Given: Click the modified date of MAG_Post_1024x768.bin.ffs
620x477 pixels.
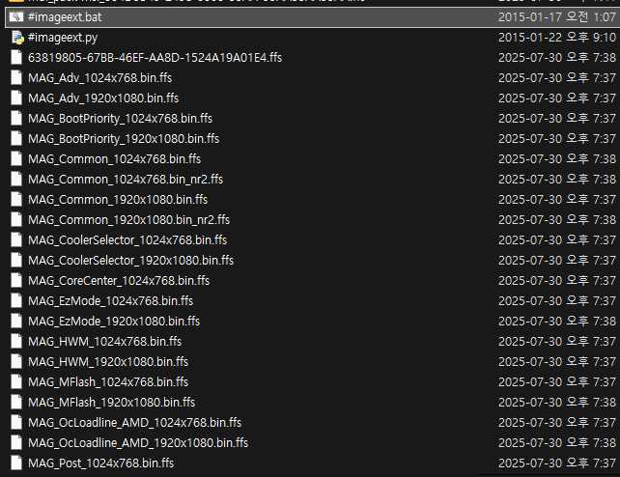Looking at the screenshot, I should point(557,463).
